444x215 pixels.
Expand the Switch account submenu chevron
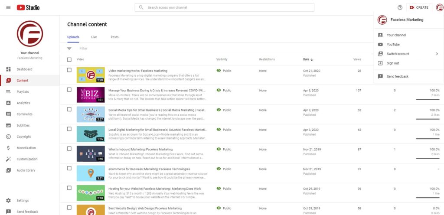coord(437,54)
